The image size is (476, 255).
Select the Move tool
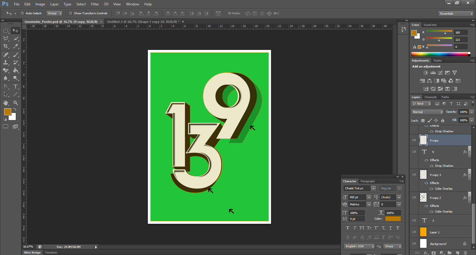coord(15,31)
